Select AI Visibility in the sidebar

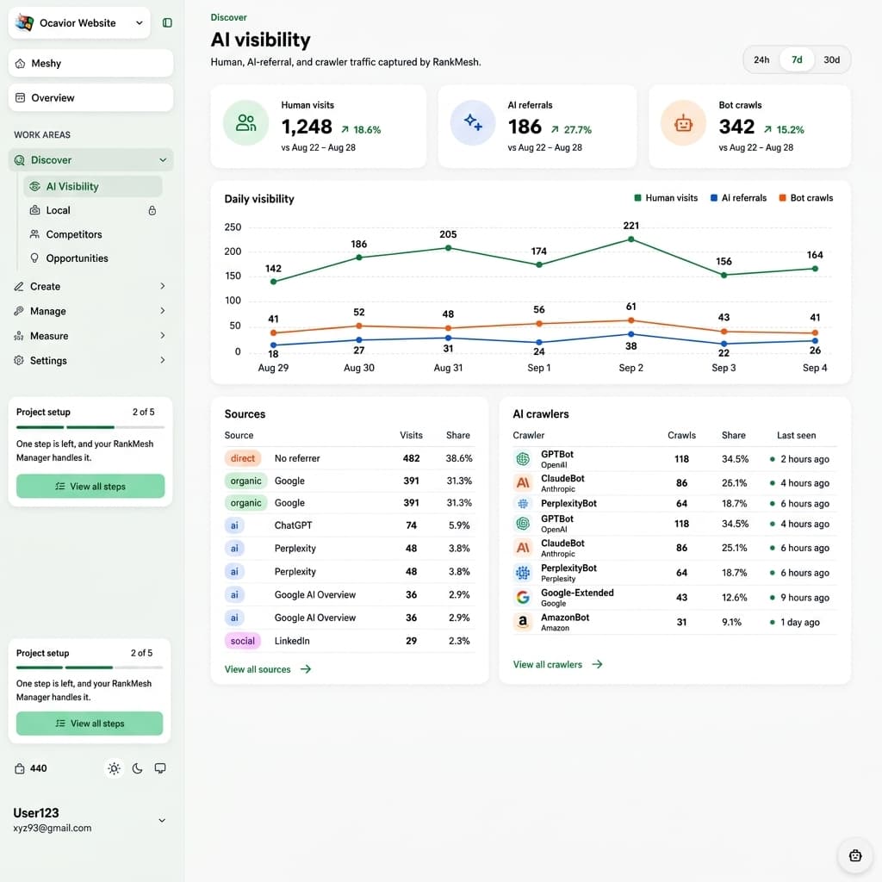click(x=93, y=186)
